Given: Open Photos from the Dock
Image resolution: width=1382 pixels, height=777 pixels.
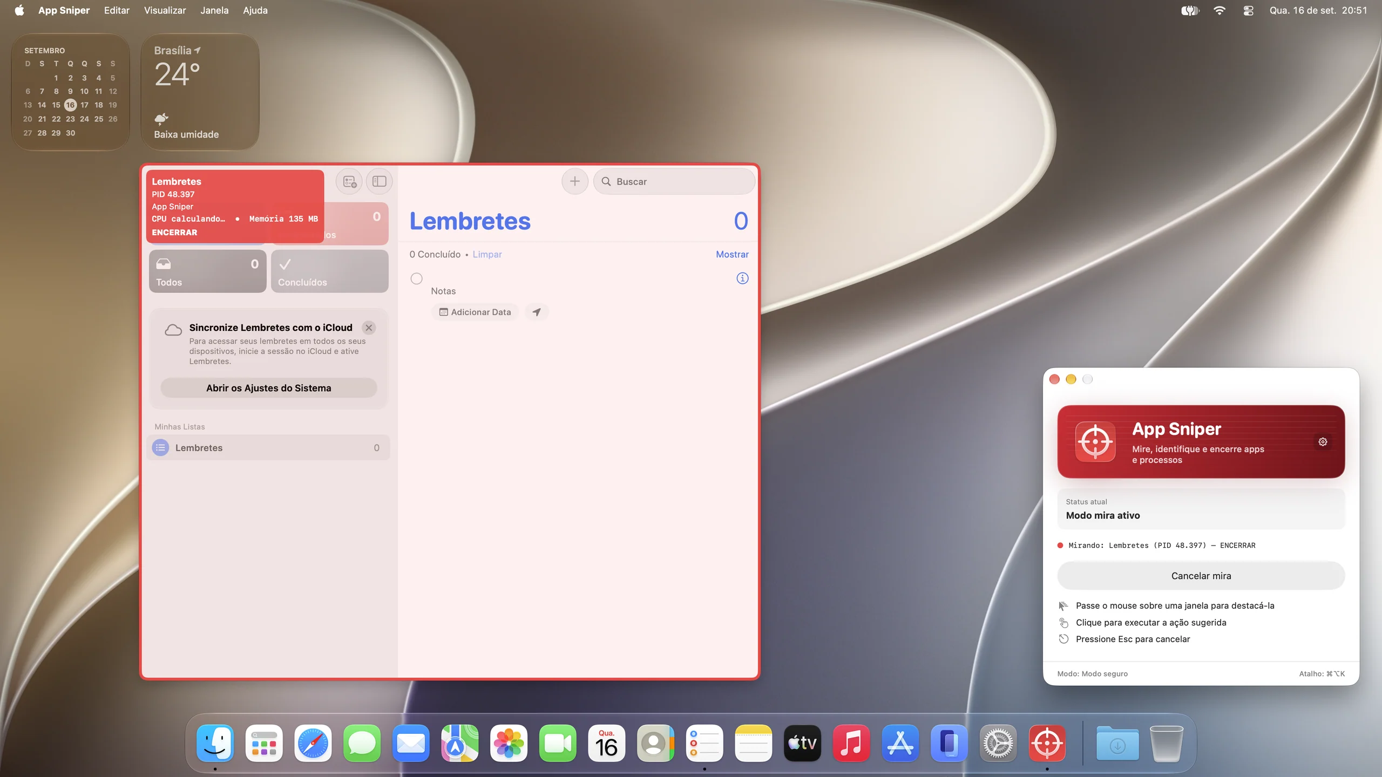Looking at the screenshot, I should pyautogui.click(x=509, y=744).
